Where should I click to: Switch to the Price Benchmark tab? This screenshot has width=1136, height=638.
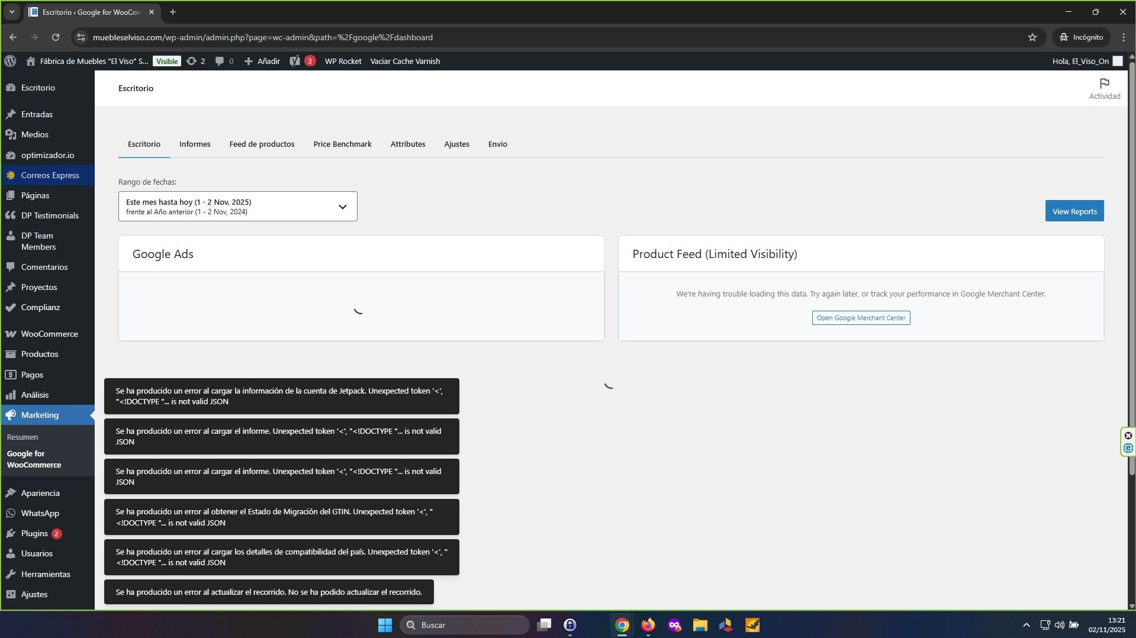pyautogui.click(x=342, y=144)
